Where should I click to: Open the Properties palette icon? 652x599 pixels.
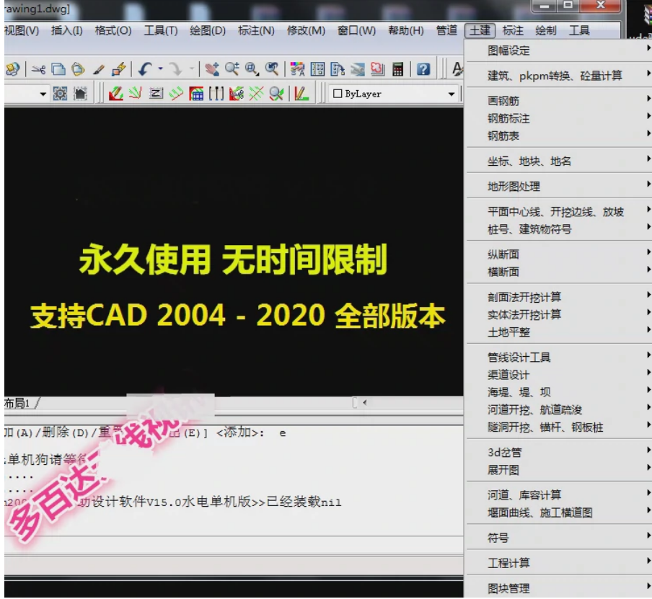point(297,69)
